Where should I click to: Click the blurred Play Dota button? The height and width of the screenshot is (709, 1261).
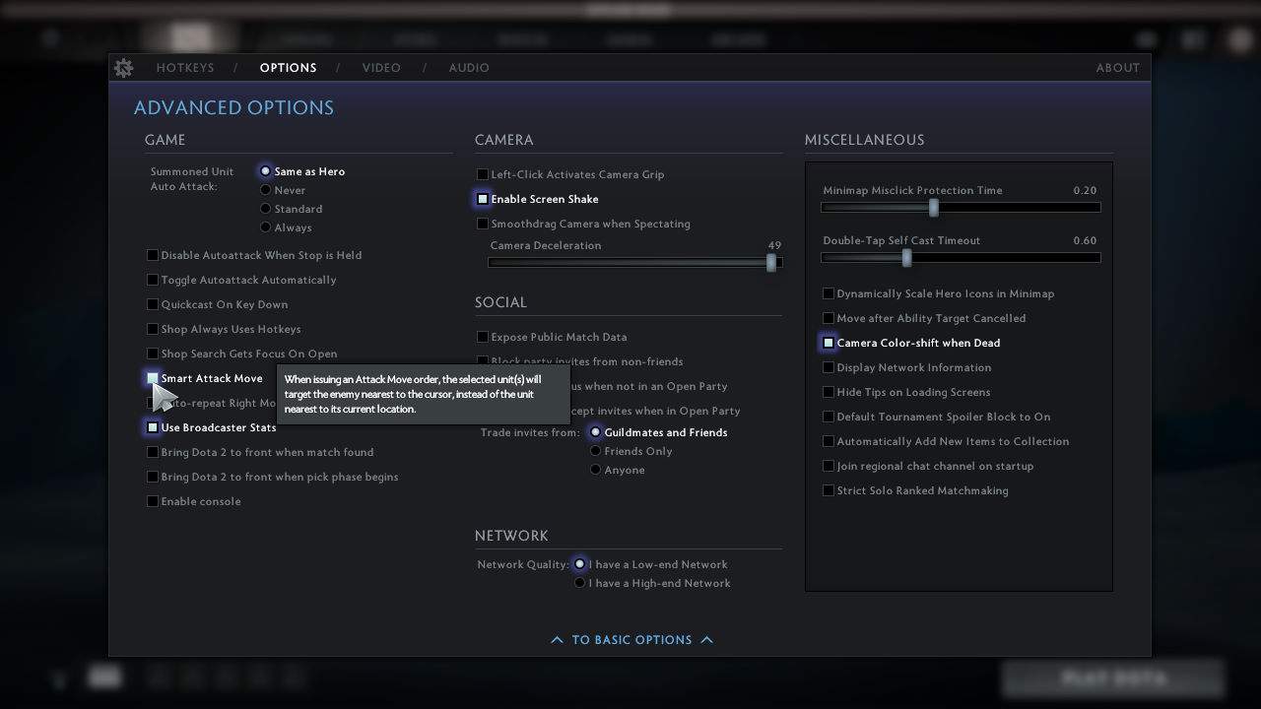point(1113,678)
